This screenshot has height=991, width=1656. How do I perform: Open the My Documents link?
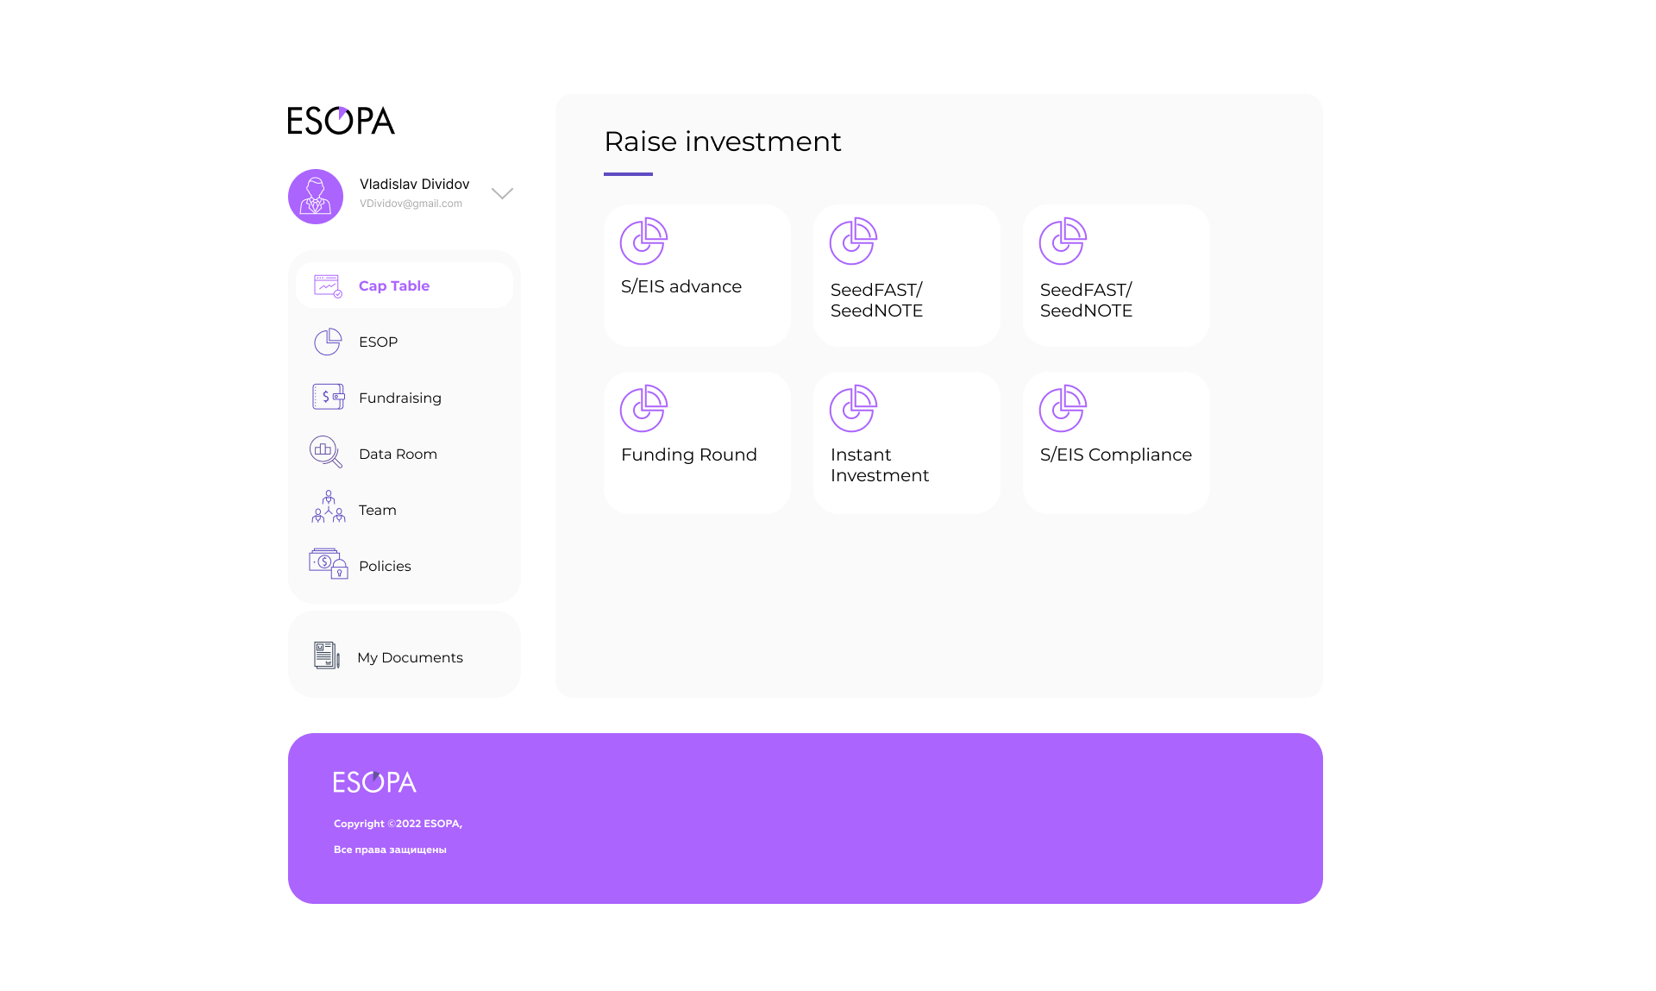click(x=410, y=657)
